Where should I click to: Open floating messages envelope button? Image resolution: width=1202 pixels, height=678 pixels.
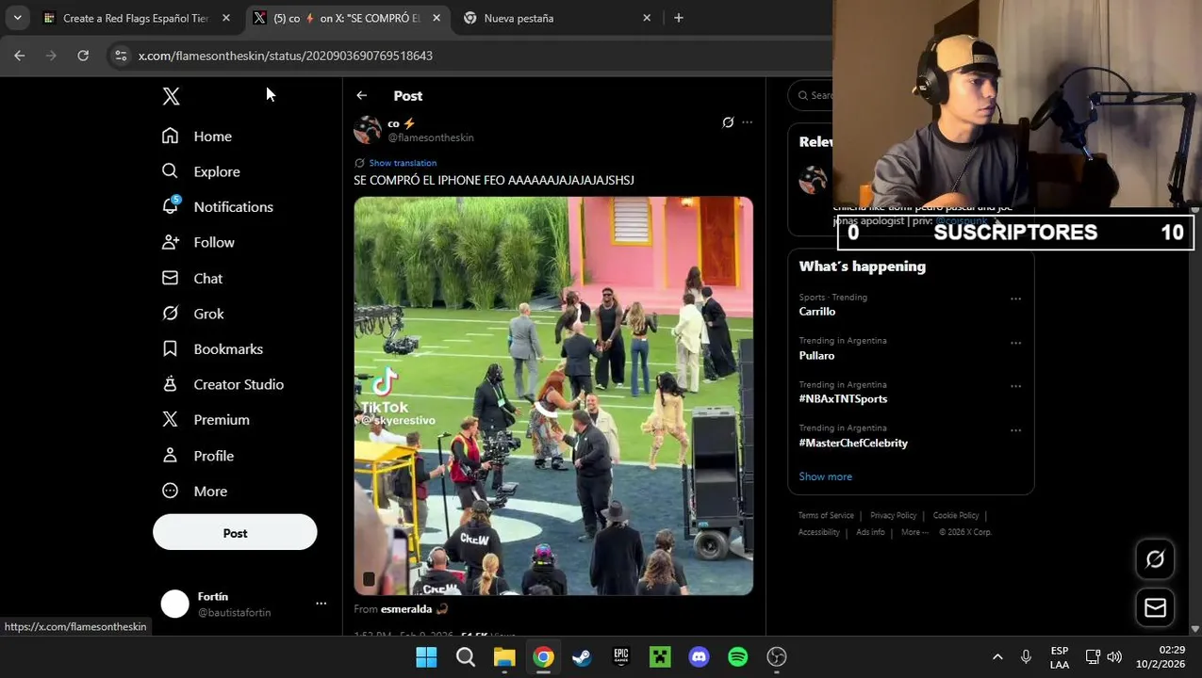[x=1155, y=608]
